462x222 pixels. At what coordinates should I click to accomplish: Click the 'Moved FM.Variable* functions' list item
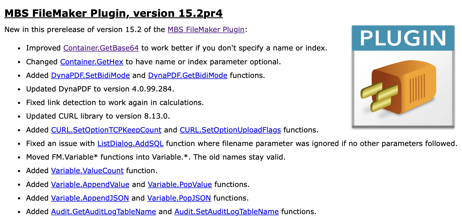156,157
